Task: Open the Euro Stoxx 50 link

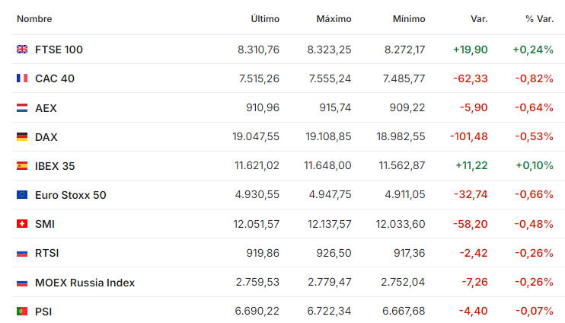Action: 71,195
